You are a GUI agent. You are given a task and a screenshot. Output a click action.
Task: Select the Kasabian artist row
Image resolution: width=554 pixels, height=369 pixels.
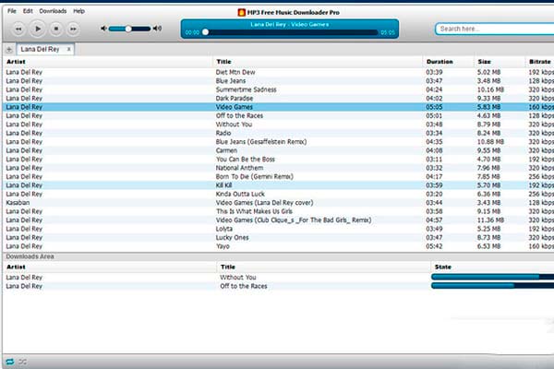279,203
